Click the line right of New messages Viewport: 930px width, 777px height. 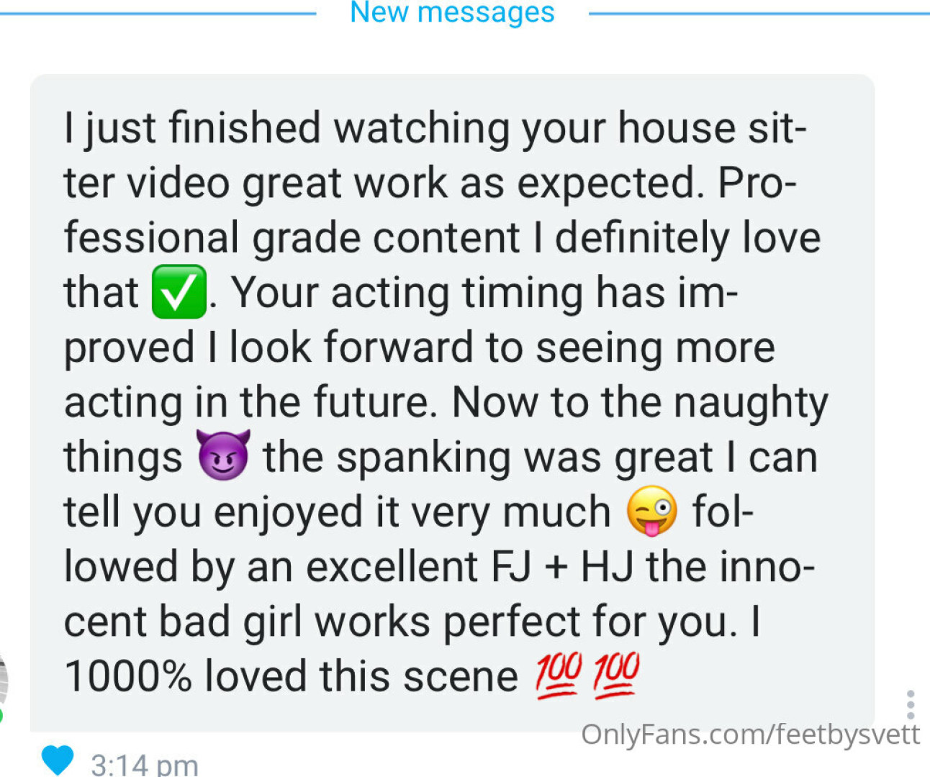click(x=759, y=13)
